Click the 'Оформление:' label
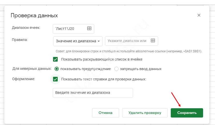 pyautogui.click(x=24, y=79)
